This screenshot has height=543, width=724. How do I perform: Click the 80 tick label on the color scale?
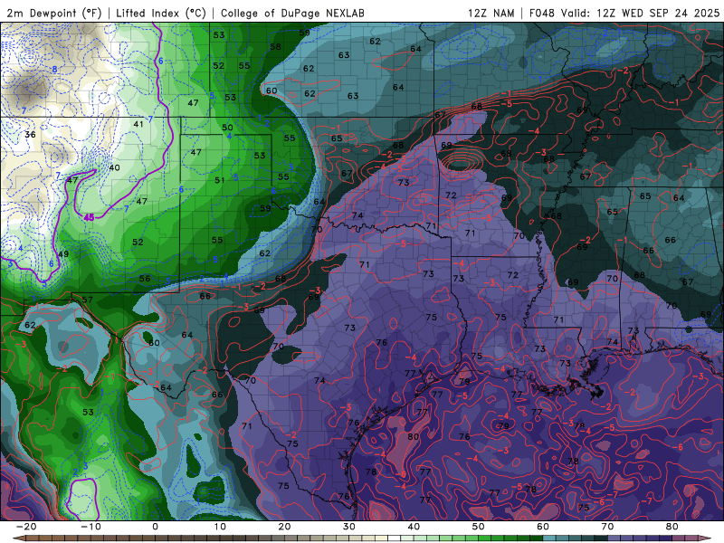[672, 527]
